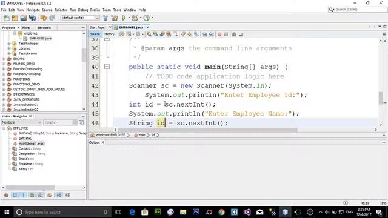
Task: Switch to the History view button
Action: click(109, 34)
